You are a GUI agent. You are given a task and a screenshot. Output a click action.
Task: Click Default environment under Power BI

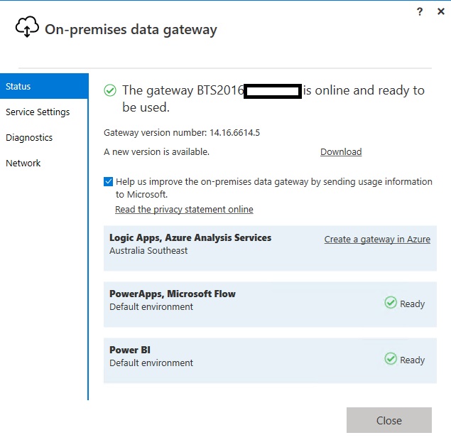(x=151, y=363)
